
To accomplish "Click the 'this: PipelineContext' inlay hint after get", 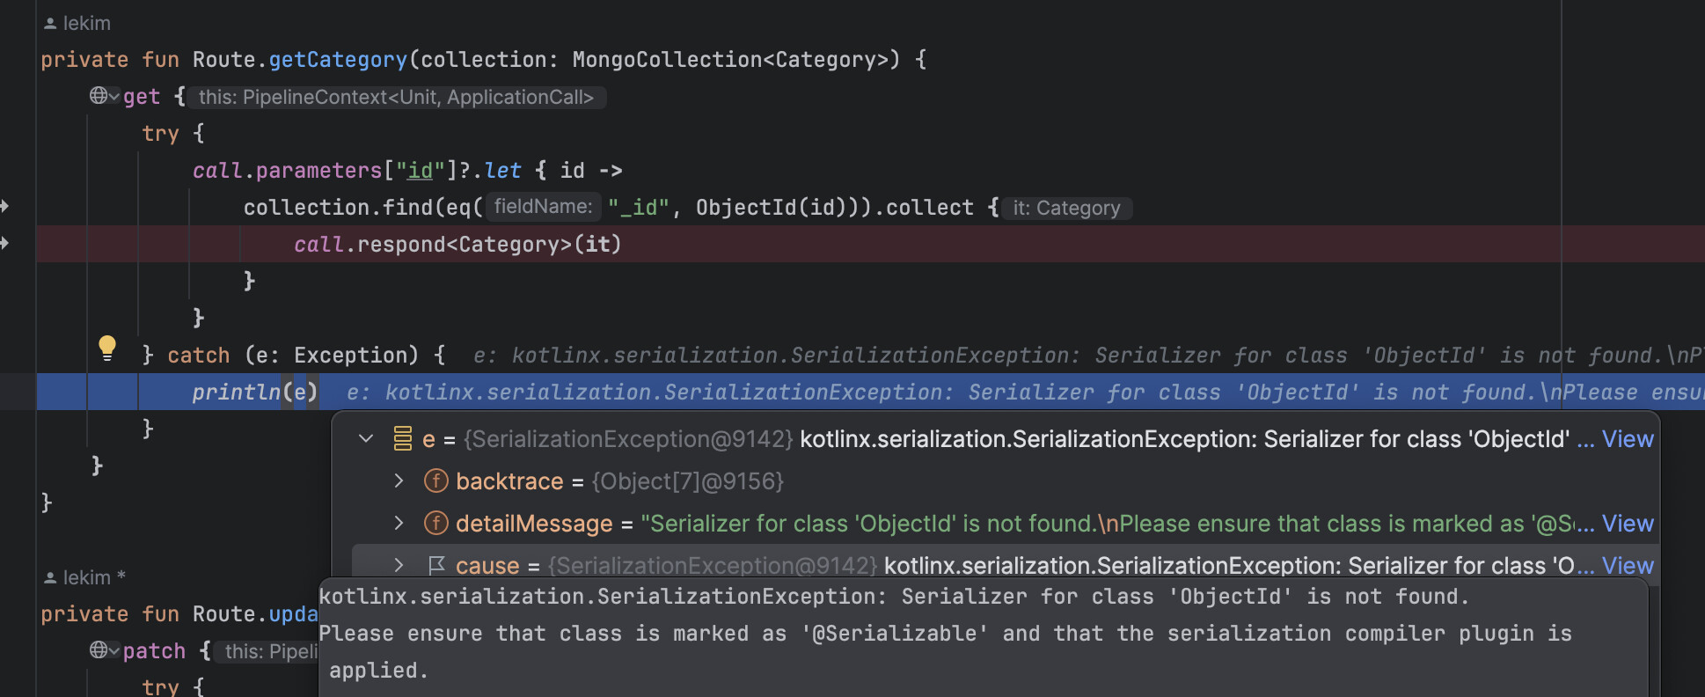I will (x=396, y=98).
